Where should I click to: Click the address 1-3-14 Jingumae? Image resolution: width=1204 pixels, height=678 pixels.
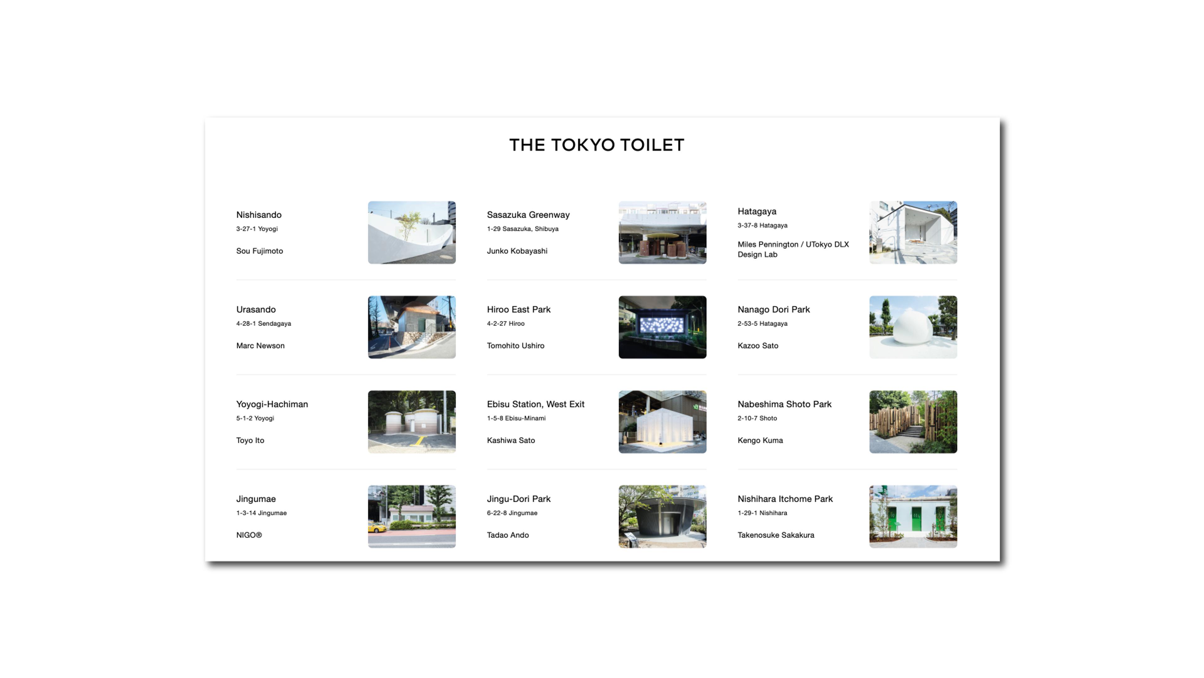261,513
